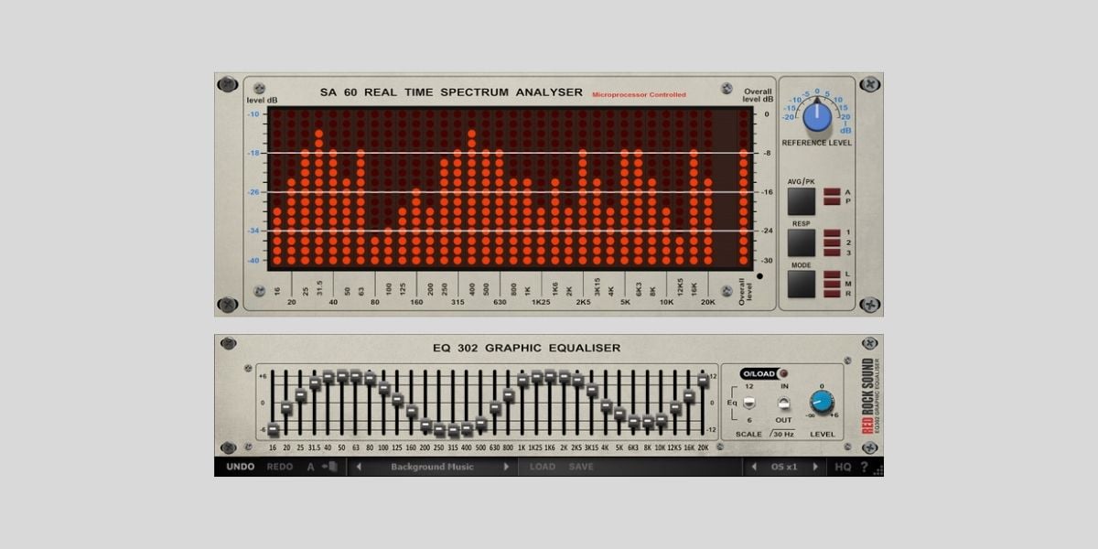Switch channel with the MODE button
The image size is (1098, 549).
pos(801,284)
